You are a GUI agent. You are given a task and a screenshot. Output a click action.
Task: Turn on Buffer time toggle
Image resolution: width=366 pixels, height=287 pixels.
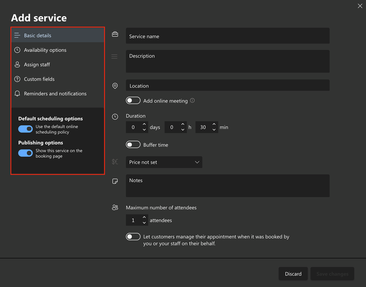tap(133, 145)
